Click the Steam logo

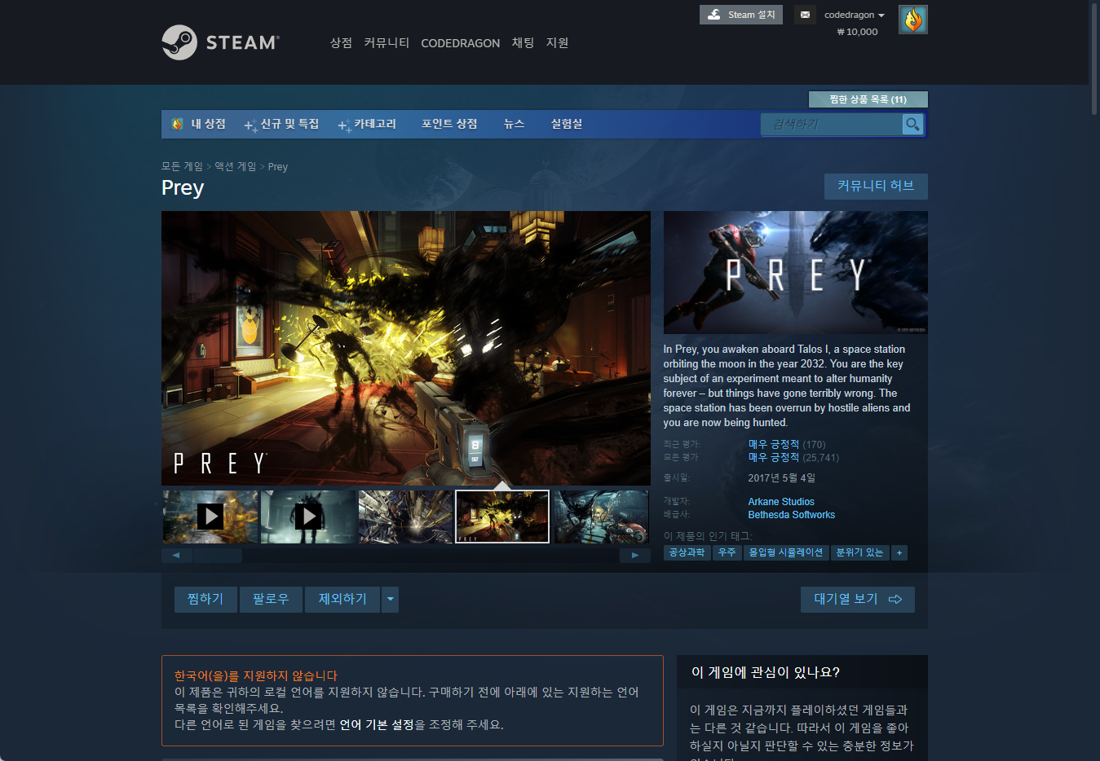click(x=220, y=42)
